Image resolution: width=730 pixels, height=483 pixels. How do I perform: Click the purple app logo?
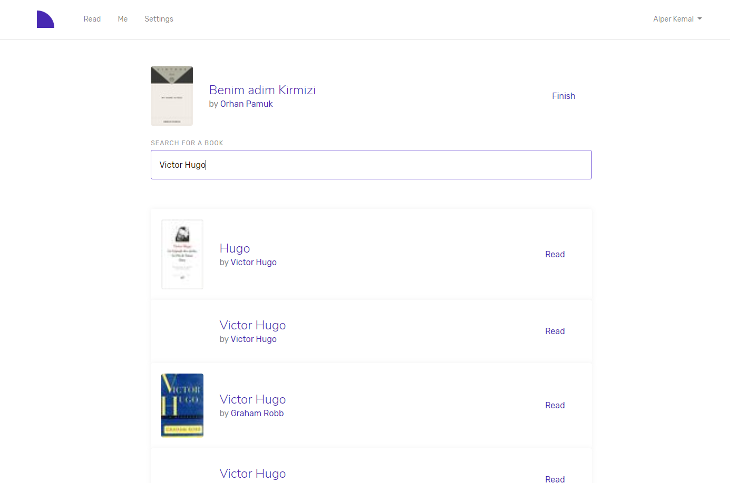click(x=45, y=19)
